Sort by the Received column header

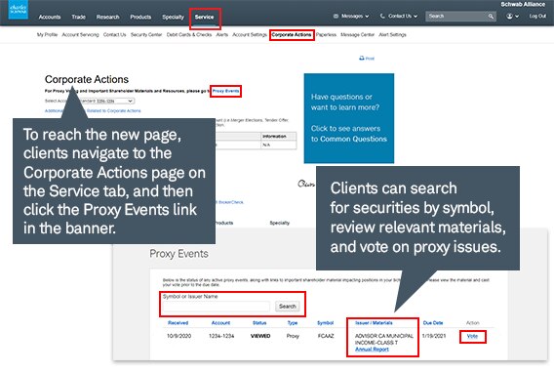[178, 323]
